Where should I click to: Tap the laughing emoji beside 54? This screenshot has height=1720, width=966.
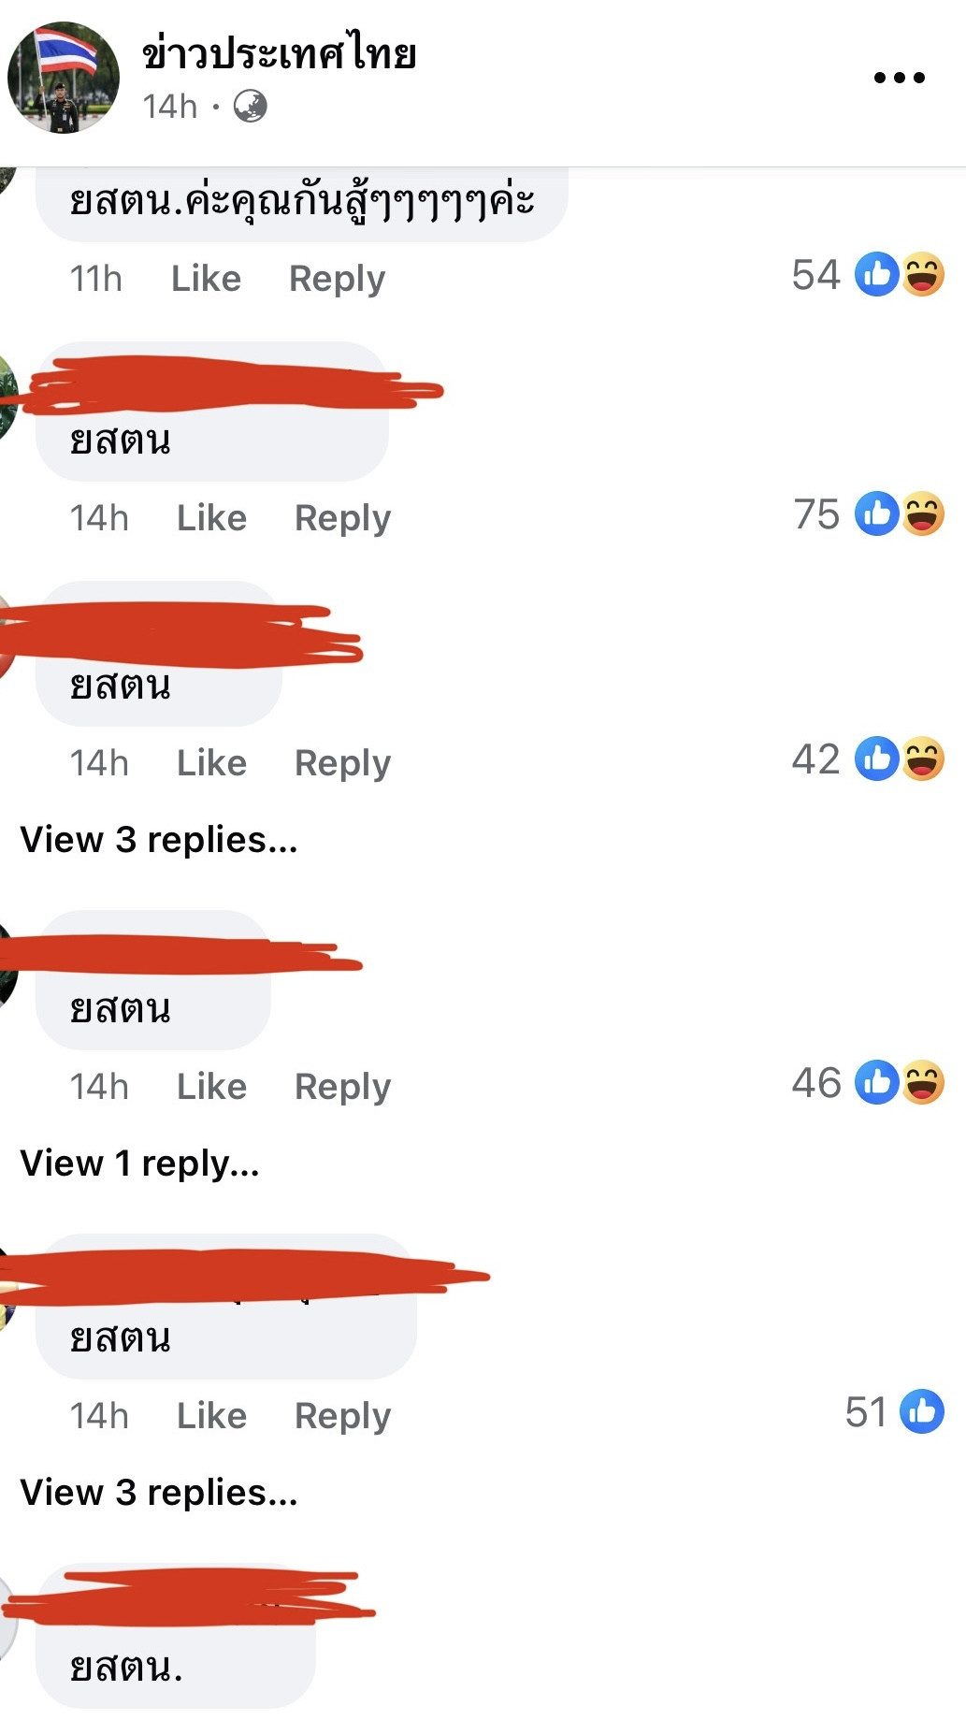click(922, 275)
